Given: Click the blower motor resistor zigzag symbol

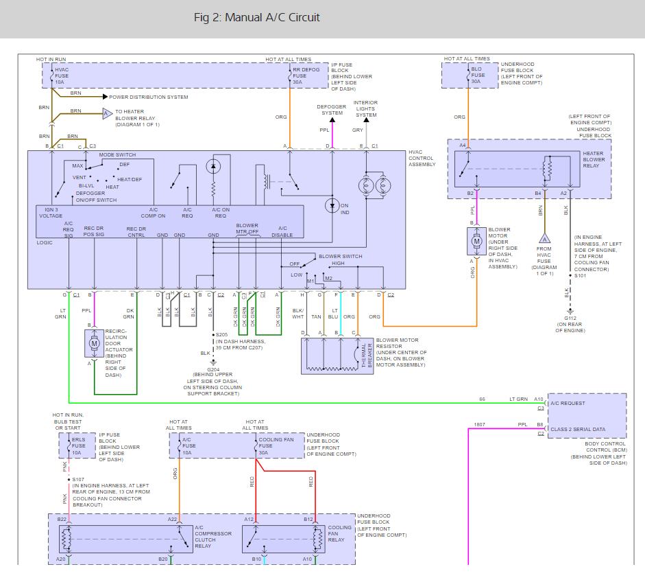Looking at the screenshot, I should pos(332,369).
